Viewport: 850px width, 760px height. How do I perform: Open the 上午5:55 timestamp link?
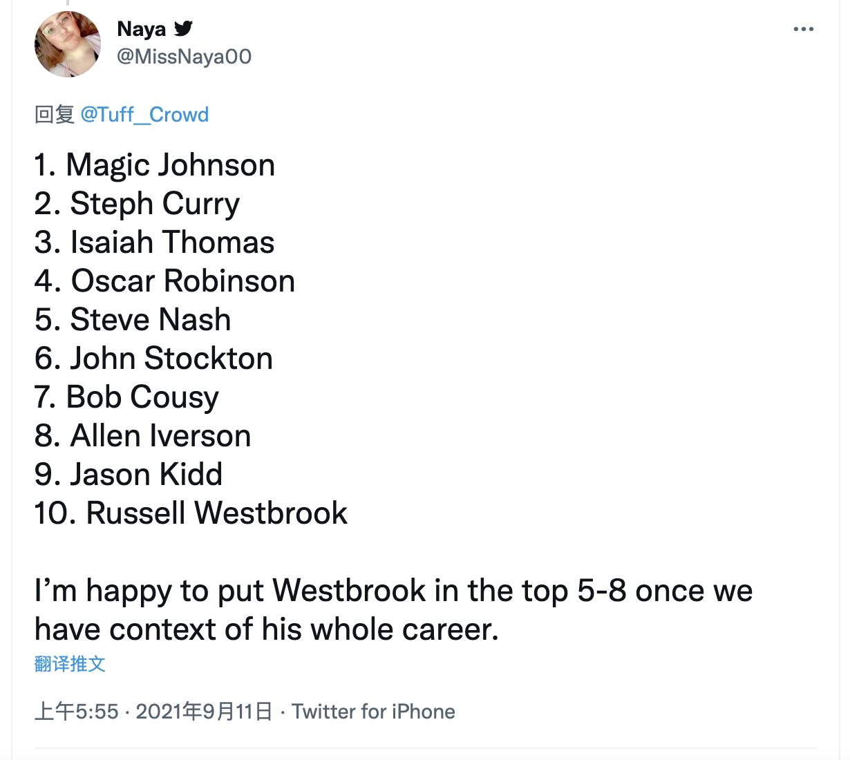(76, 711)
